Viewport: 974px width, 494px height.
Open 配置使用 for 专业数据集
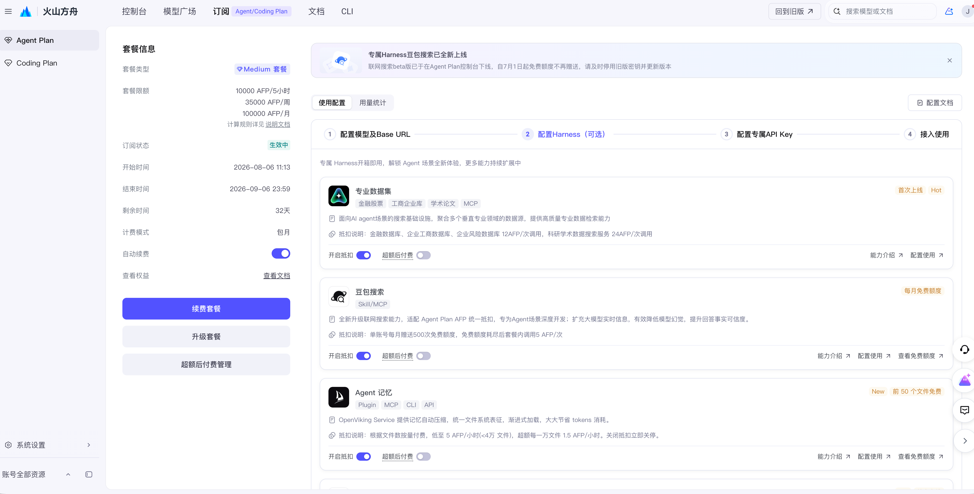coord(926,255)
